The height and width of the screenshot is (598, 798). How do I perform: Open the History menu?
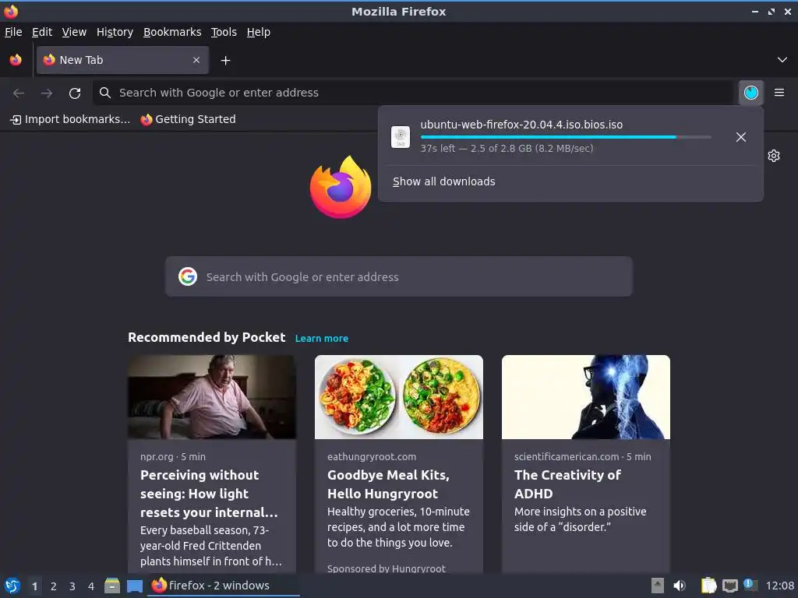(x=115, y=32)
